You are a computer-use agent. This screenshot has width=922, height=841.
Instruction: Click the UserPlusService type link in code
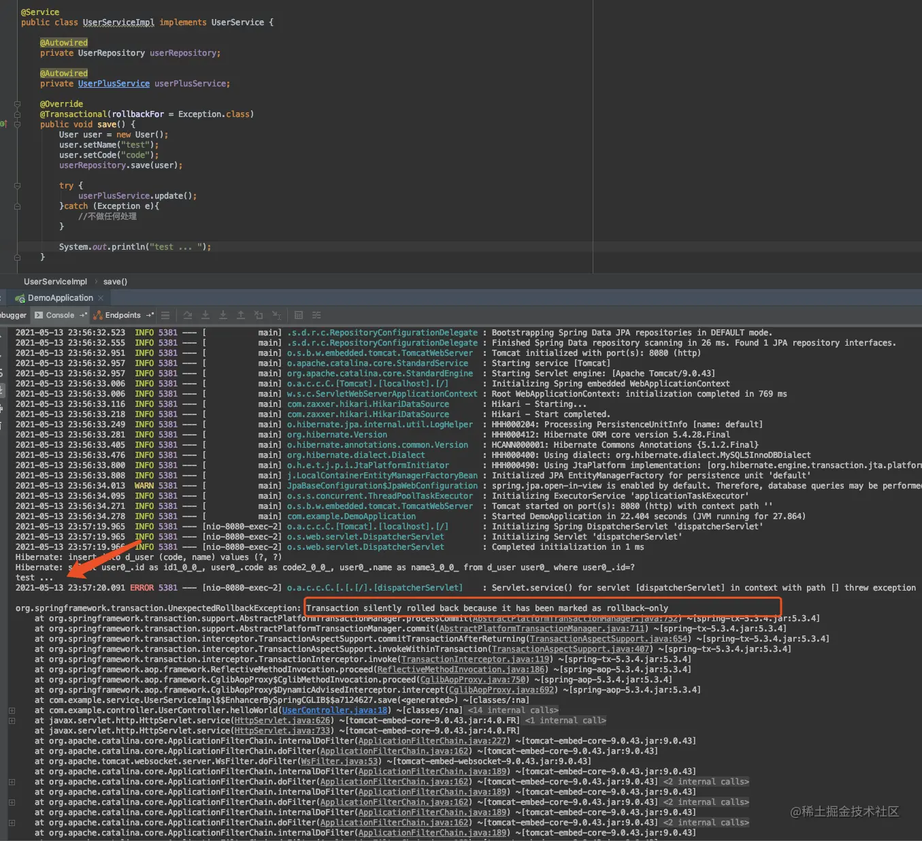tap(114, 84)
